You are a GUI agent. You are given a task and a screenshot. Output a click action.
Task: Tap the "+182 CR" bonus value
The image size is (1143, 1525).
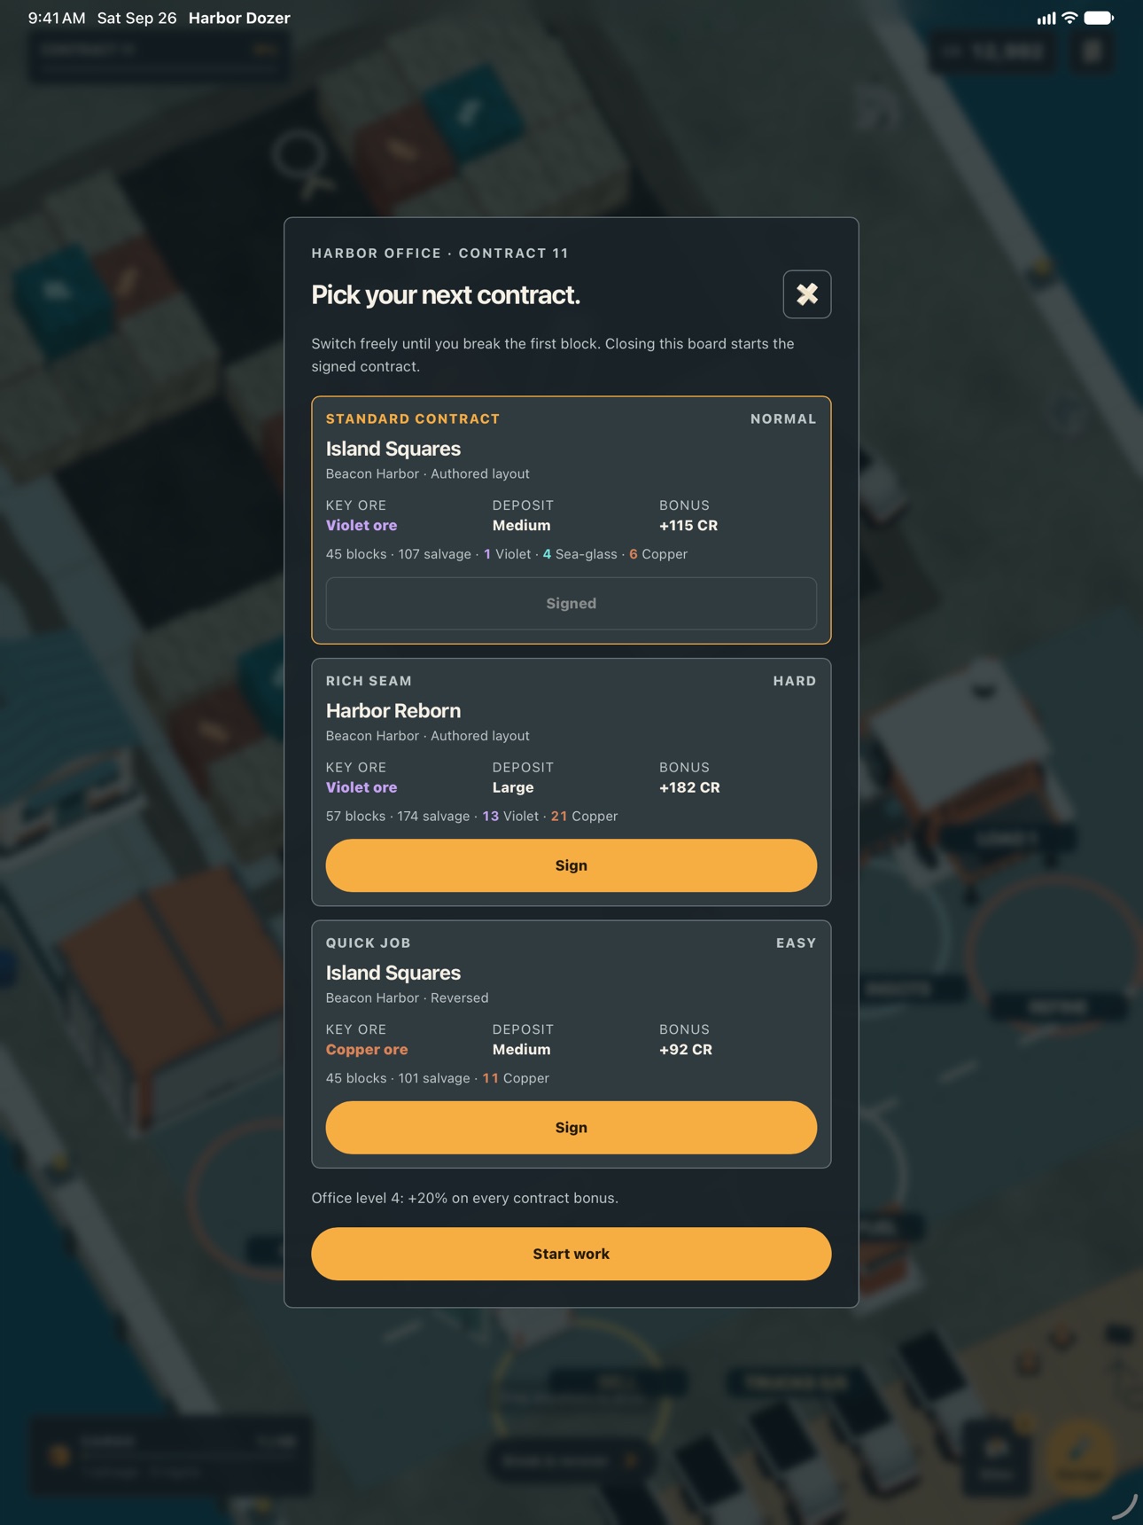[x=689, y=787]
